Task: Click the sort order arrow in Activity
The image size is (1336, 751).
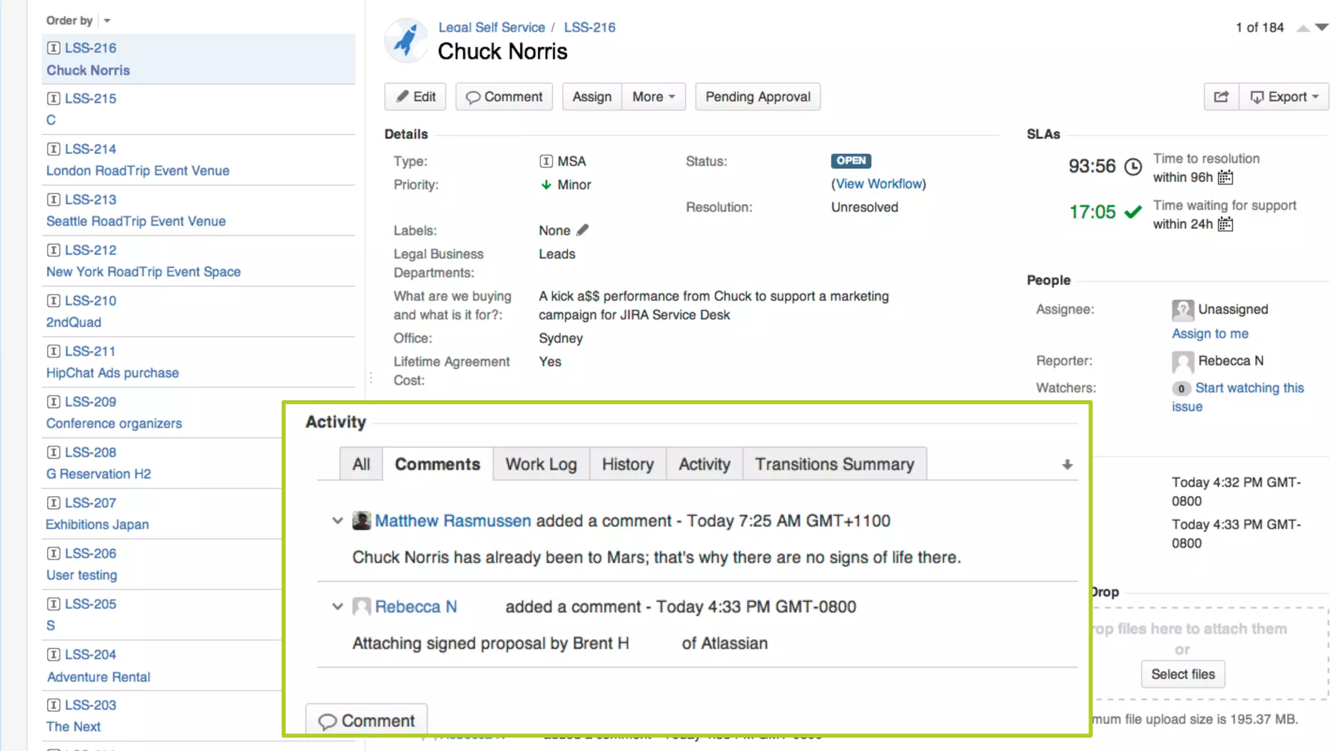Action: pyautogui.click(x=1067, y=465)
